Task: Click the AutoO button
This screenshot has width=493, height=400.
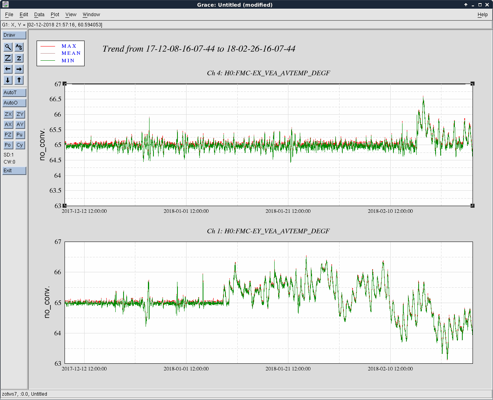Action: [14, 103]
